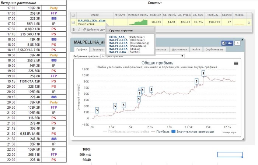The width and height of the screenshot is (258, 165).
Task: Tick the MALPELLIKA_alias row checkbox
Action: (73, 22)
